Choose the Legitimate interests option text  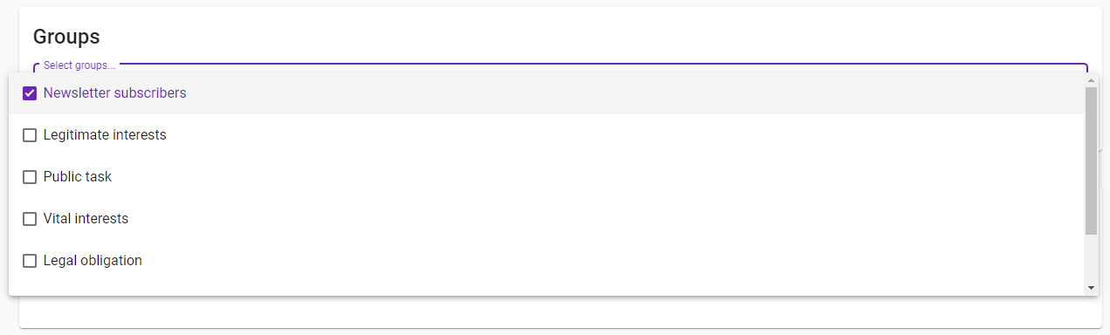click(105, 135)
